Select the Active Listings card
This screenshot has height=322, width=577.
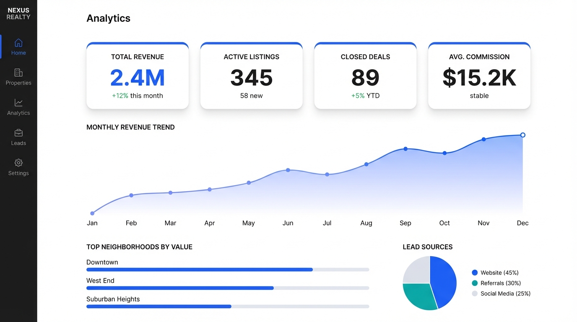coord(251,75)
